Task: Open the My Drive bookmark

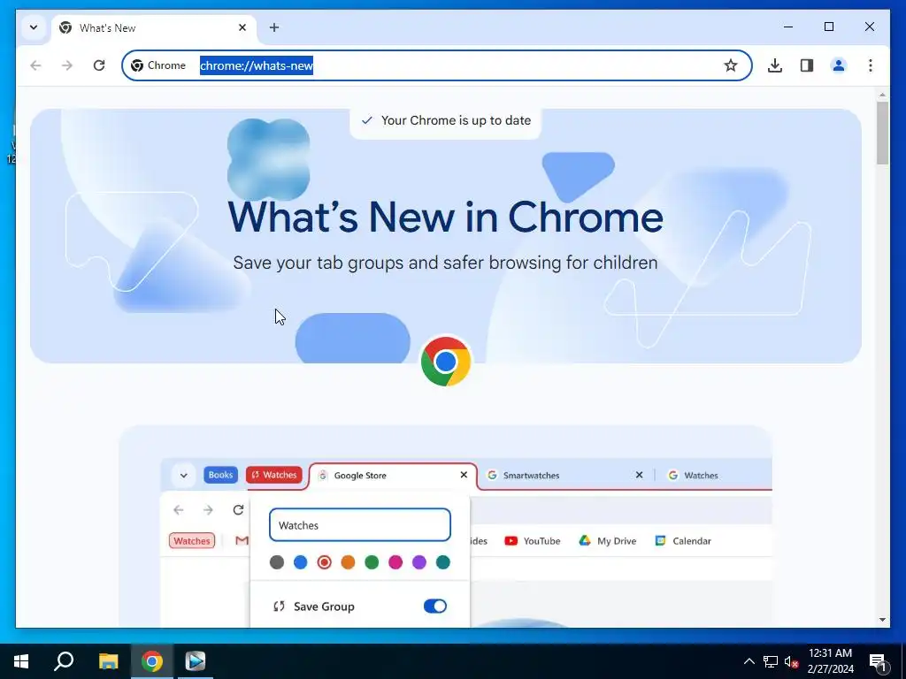Action: [x=607, y=541]
